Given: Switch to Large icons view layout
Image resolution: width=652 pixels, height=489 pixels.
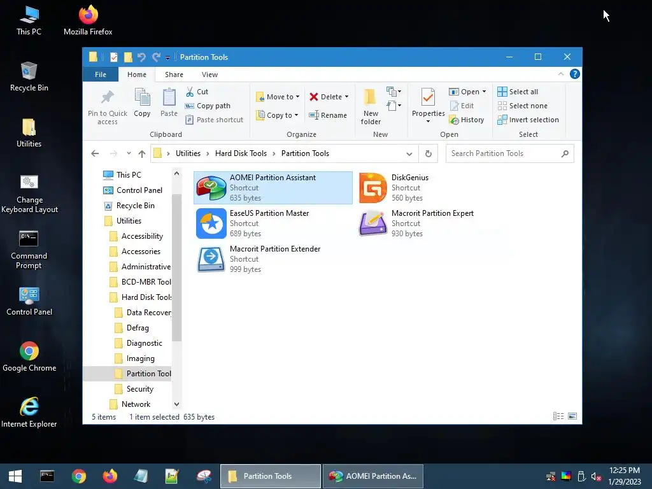Looking at the screenshot, I should point(572,416).
